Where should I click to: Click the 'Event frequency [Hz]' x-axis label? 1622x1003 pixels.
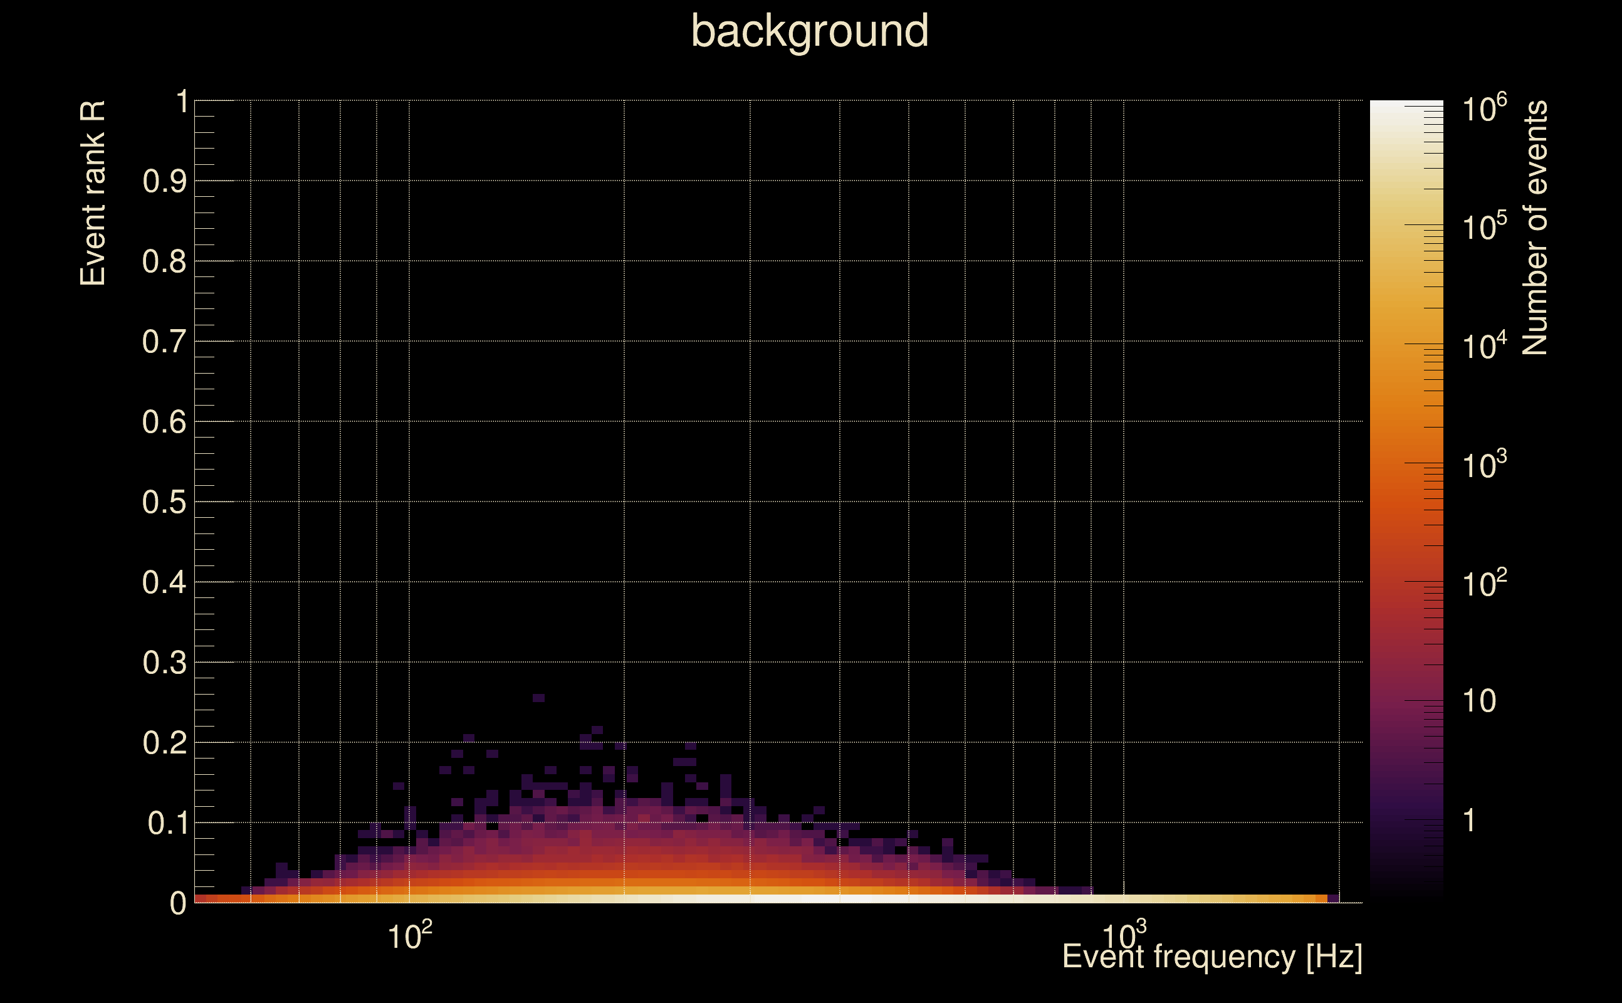[1212, 957]
